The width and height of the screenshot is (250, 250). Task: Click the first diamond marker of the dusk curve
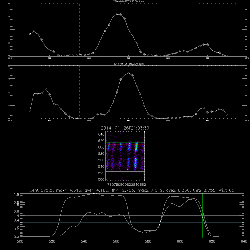tap(30, 110)
